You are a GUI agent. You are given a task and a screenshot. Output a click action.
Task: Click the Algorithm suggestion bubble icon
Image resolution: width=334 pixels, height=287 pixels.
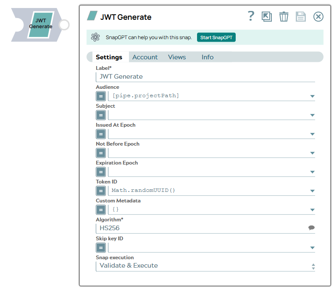[311, 228]
